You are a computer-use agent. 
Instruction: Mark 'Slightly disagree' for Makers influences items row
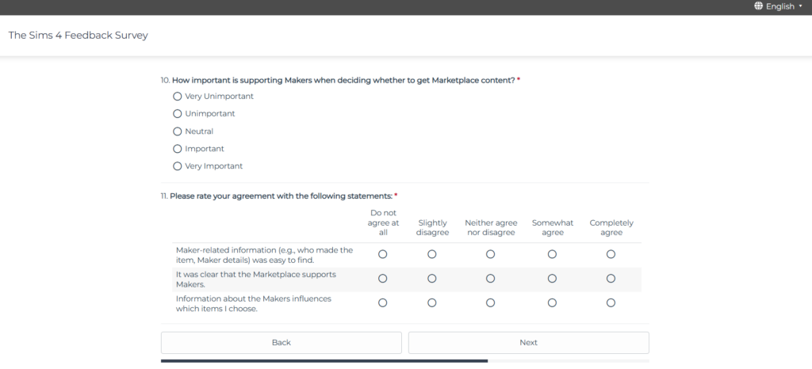[432, 302]
